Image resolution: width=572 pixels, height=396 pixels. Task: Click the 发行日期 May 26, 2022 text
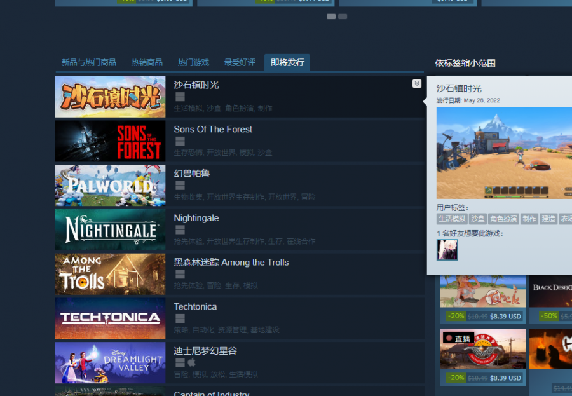coord(468,100)
